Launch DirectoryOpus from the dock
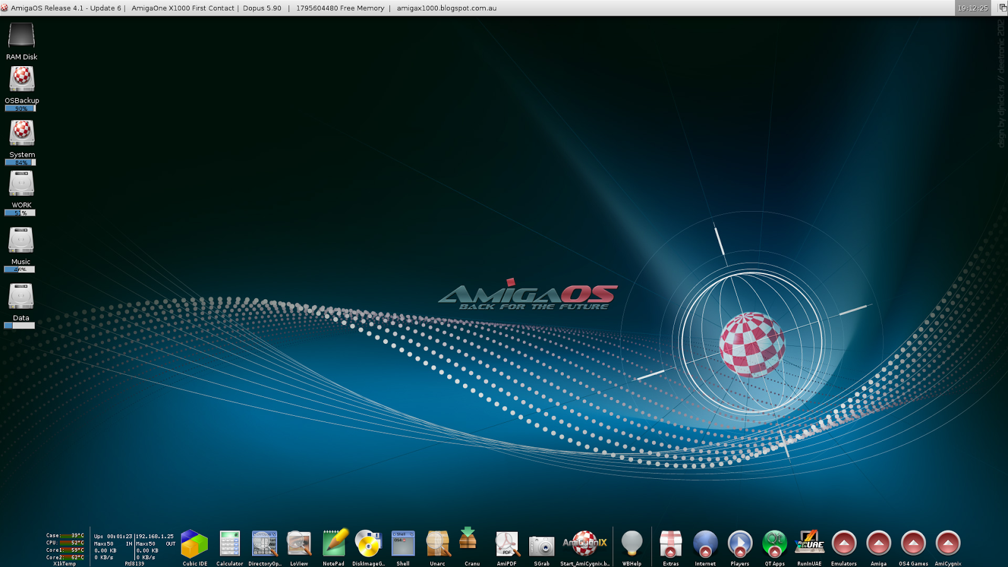1008x567 pixels. [x=265, y=544]
